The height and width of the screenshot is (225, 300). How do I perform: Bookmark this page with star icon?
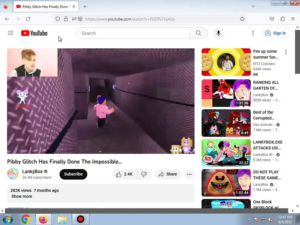click(x=242, y=19)
